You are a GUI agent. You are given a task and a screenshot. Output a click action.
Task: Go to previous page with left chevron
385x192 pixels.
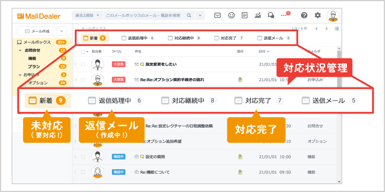(x=316, y=29)
